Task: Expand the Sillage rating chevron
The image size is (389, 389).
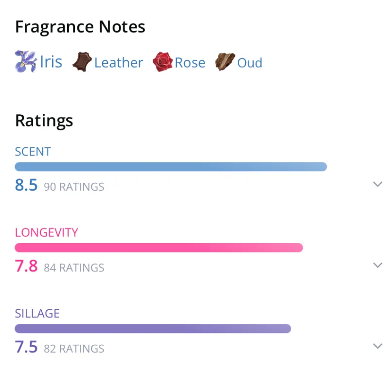Action: [x=377, y=346]
